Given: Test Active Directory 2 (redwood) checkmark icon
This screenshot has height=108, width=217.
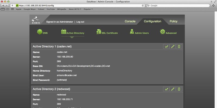Looking at the screenshot, I should [166, 89].
